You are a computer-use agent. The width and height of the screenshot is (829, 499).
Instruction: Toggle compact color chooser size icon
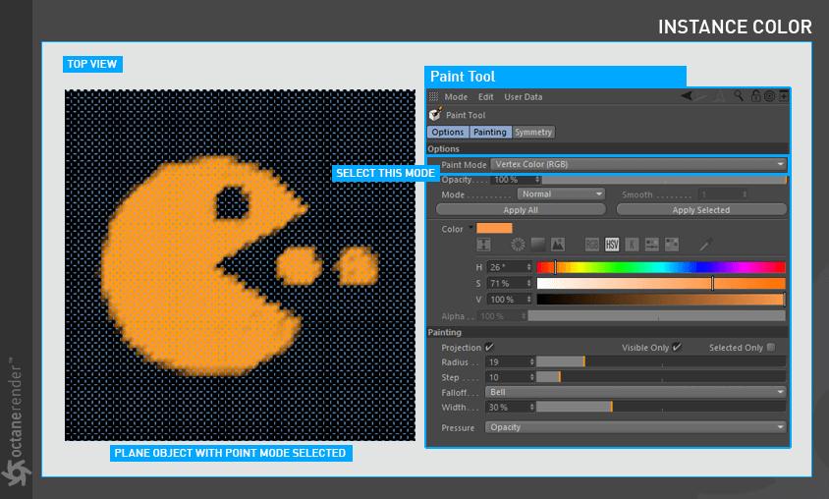(x=484, y=245)
